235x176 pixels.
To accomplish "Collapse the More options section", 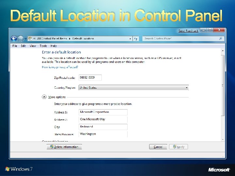I will coord(44,97).
